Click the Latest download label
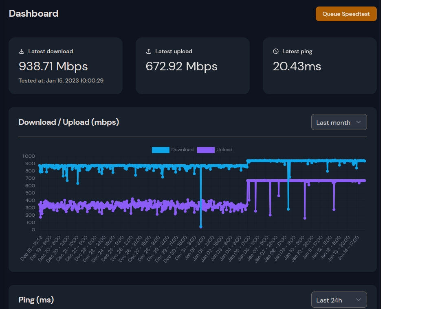The height and width of the screenshot is (309, 440). (51, 51)
